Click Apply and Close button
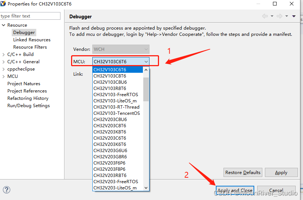 click(x=235, y=190)
